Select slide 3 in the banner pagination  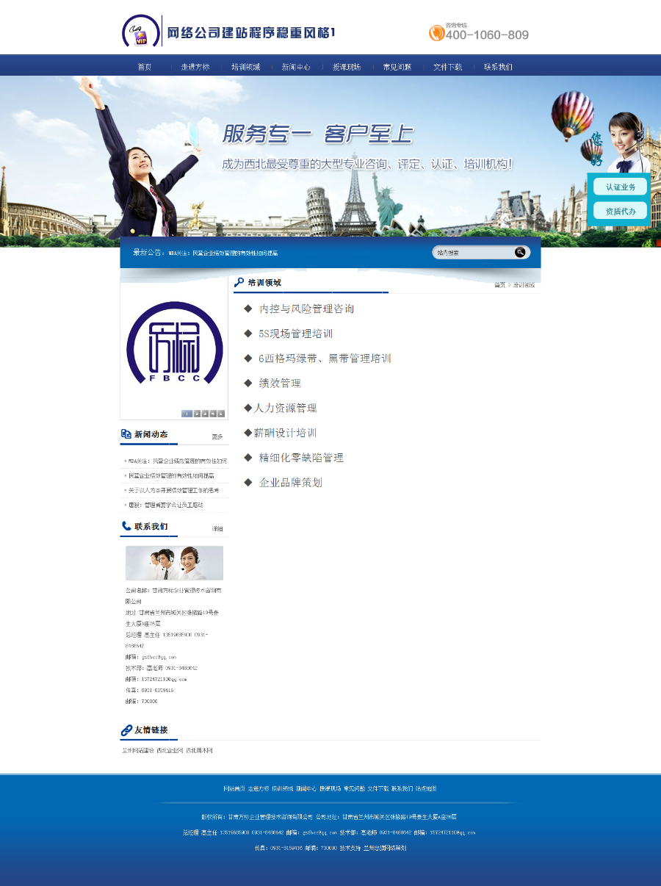tap(204, 414)
